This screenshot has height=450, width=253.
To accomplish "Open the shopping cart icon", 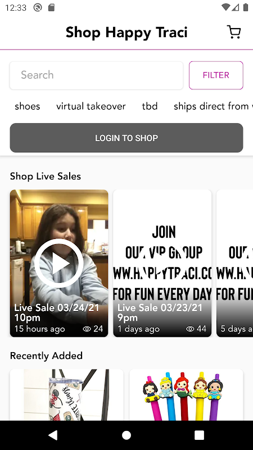I will [234, 32].
